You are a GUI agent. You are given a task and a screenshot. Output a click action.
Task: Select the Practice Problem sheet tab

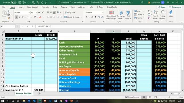24,94
